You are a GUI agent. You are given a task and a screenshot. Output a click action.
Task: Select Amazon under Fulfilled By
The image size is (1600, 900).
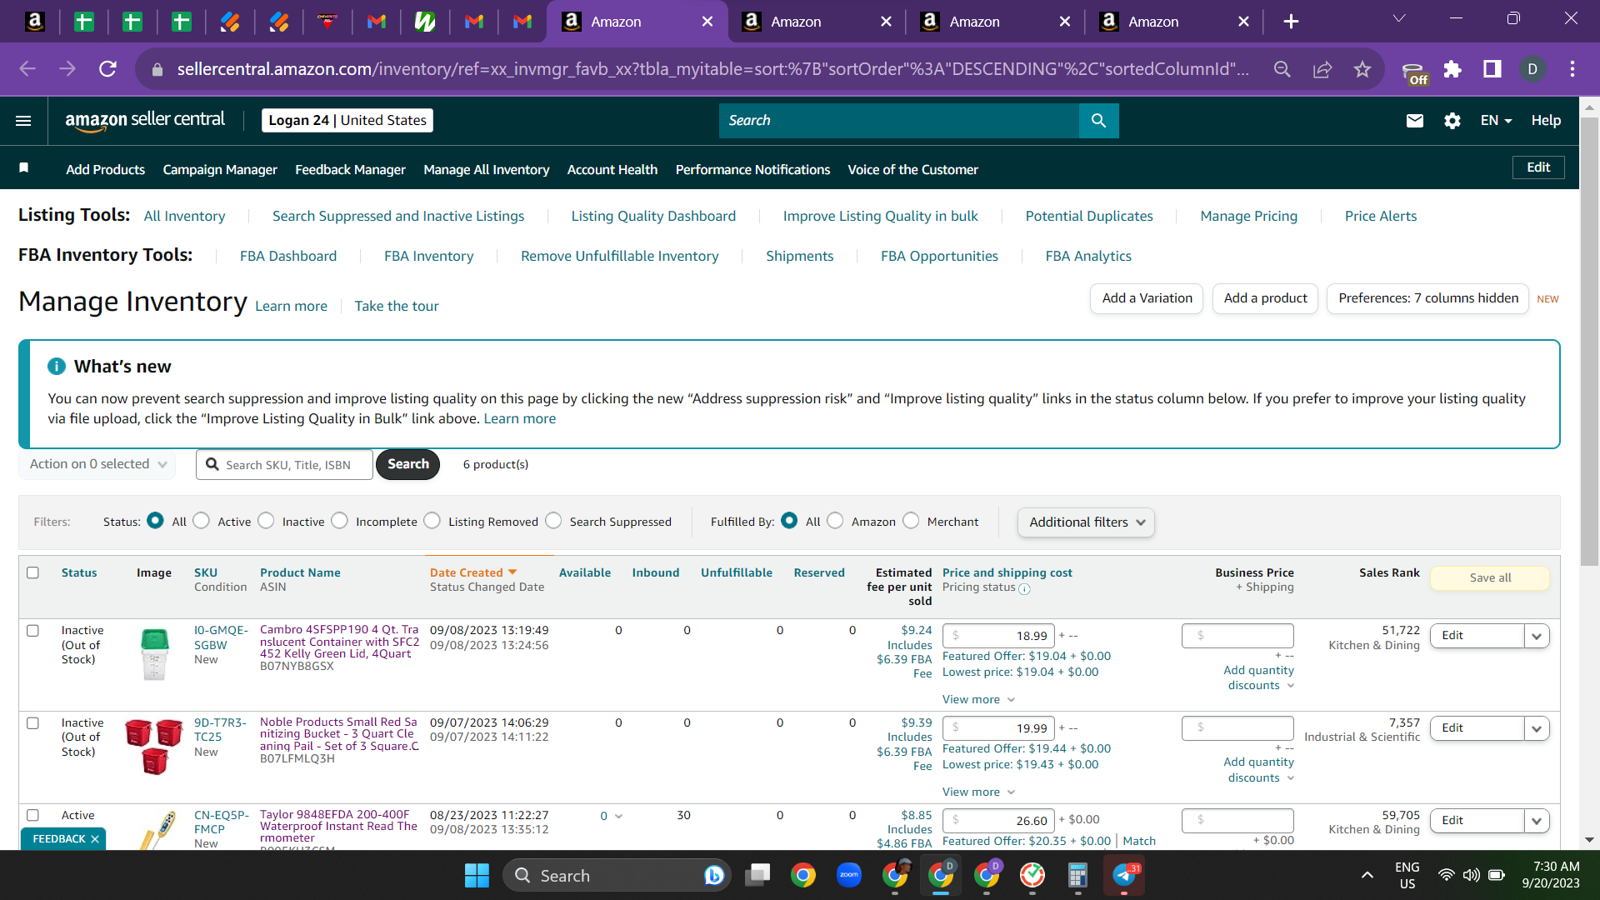835,521
